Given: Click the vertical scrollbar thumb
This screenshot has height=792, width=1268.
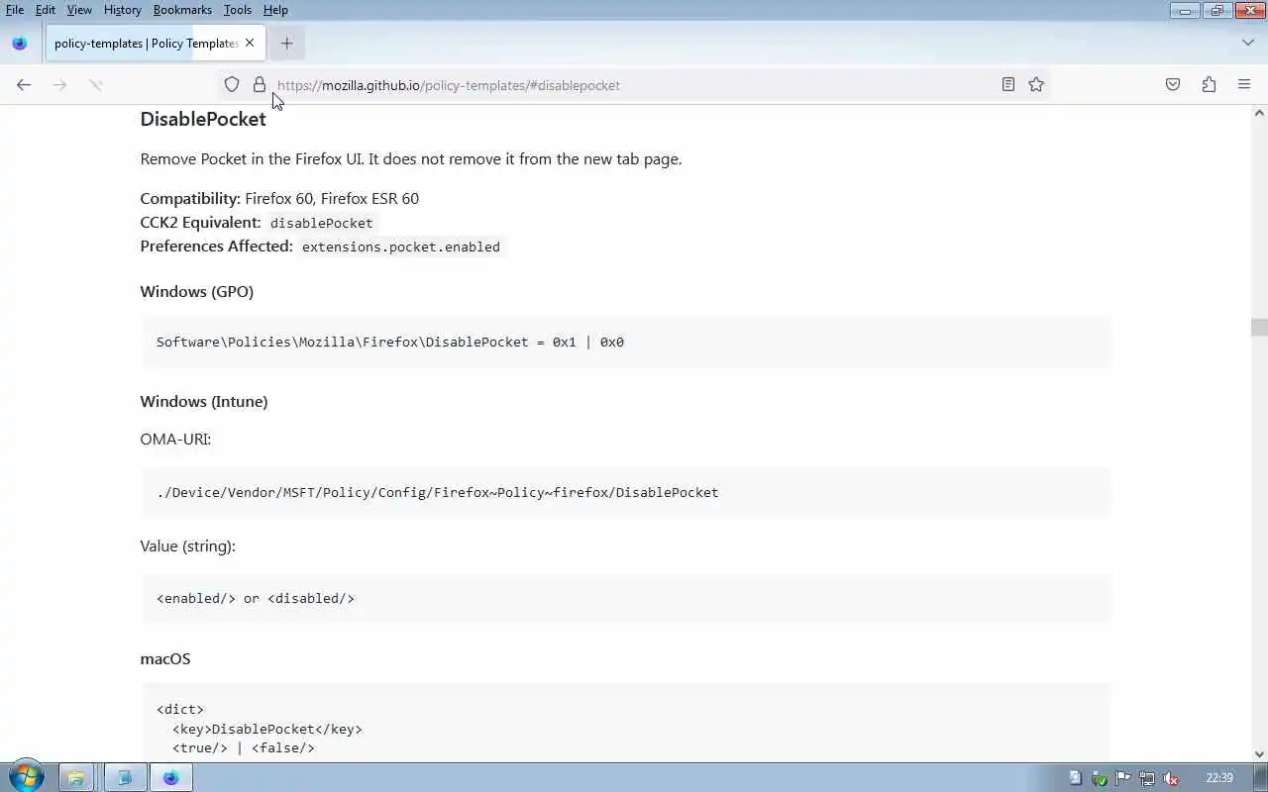Looking at the screenshot, I should 1259,327.
